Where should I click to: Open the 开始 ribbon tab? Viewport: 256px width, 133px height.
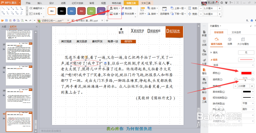28,3
